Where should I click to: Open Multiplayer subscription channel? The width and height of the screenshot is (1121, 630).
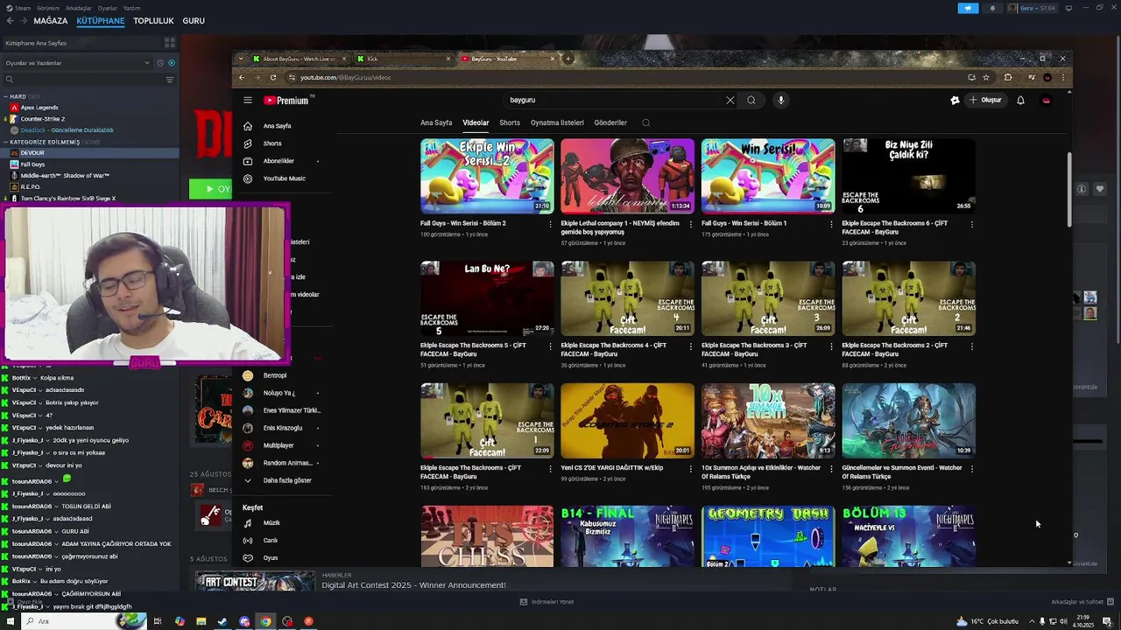point(278,445)
